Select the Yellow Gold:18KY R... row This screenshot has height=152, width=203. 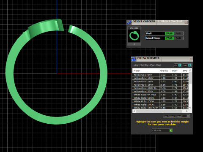[160, 88]
